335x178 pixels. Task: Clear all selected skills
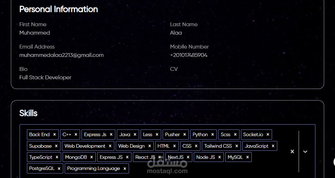tap(292, 151)
